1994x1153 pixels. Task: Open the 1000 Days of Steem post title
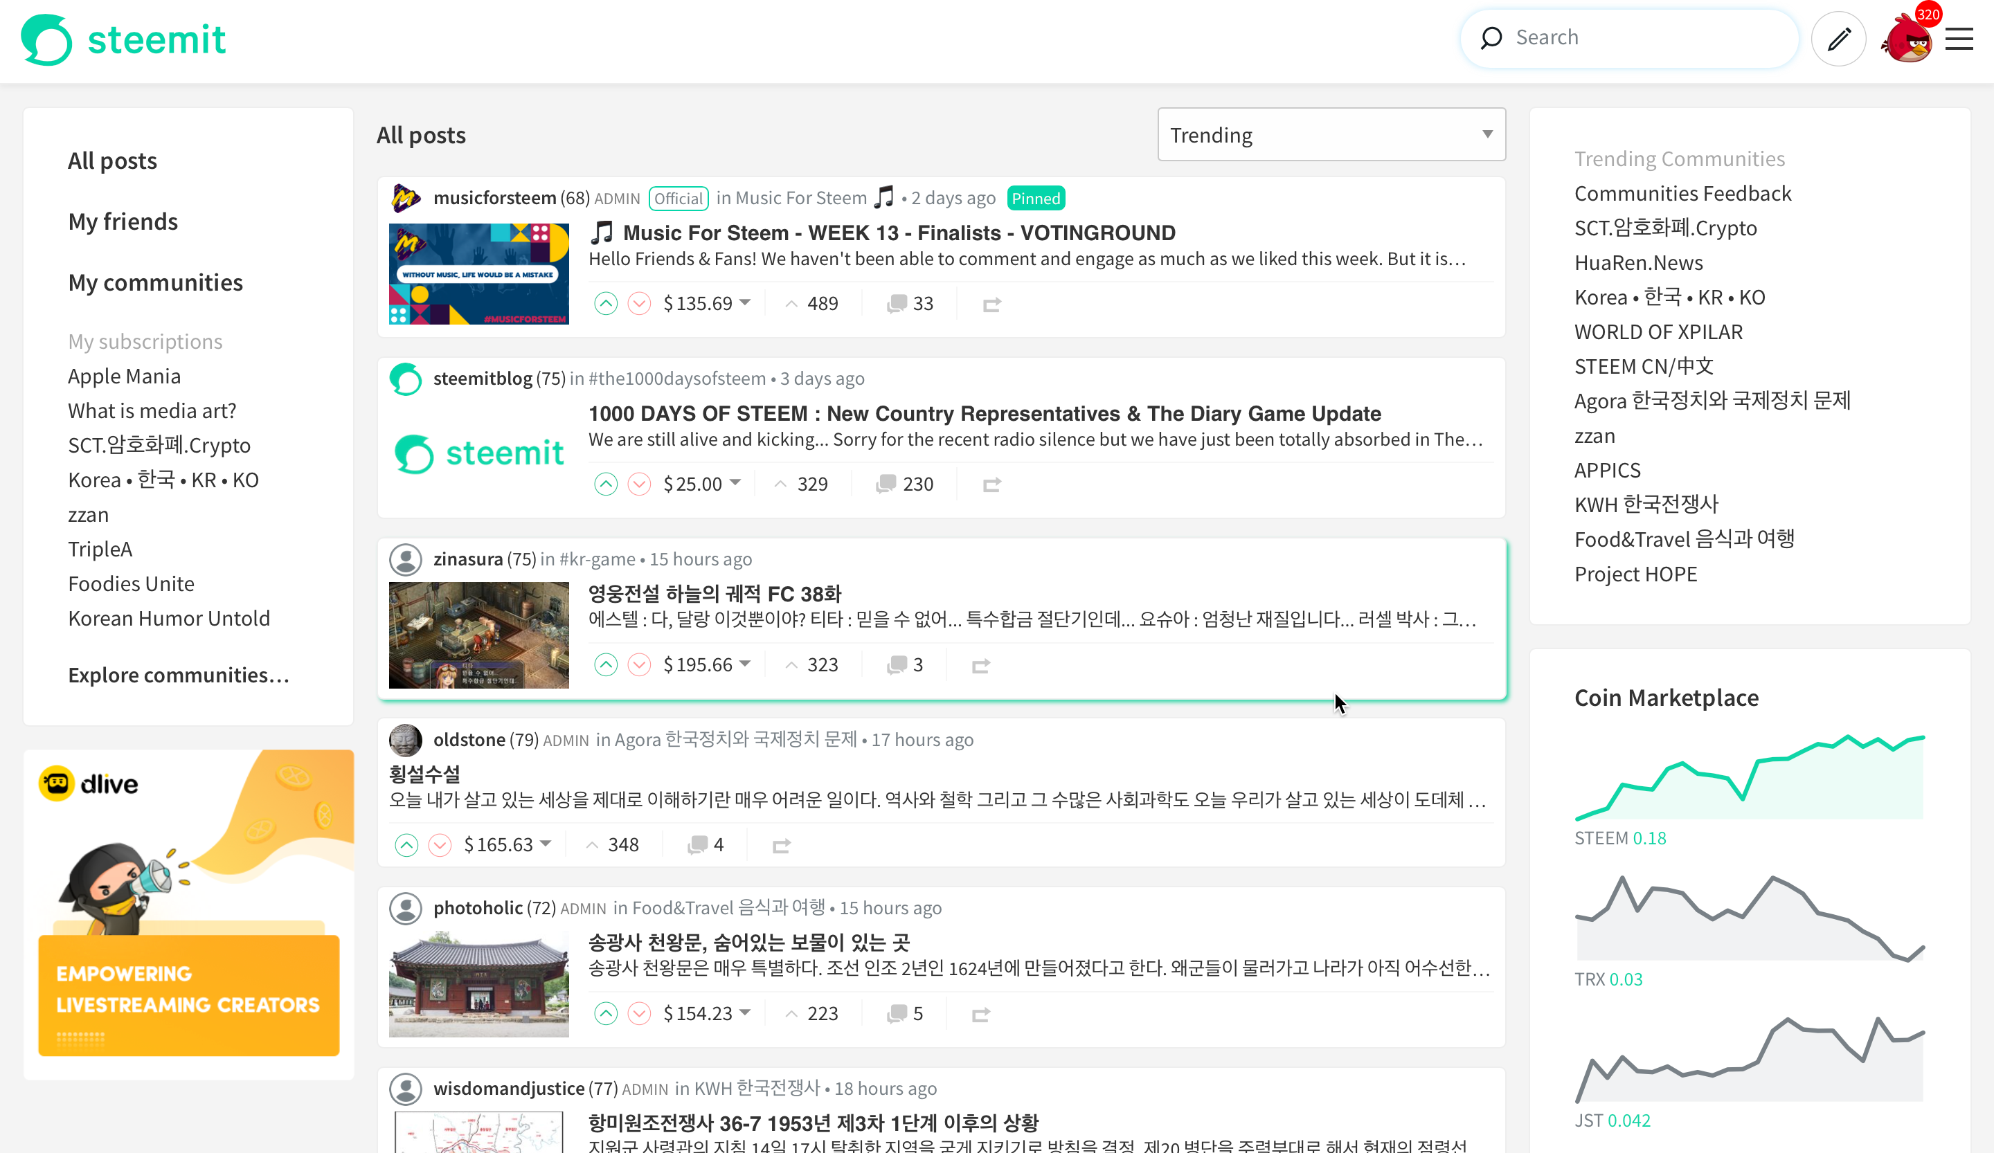(985, 414)
